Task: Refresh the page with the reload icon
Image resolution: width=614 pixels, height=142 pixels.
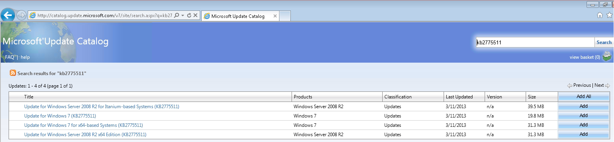Action: [x=189, y=15]
